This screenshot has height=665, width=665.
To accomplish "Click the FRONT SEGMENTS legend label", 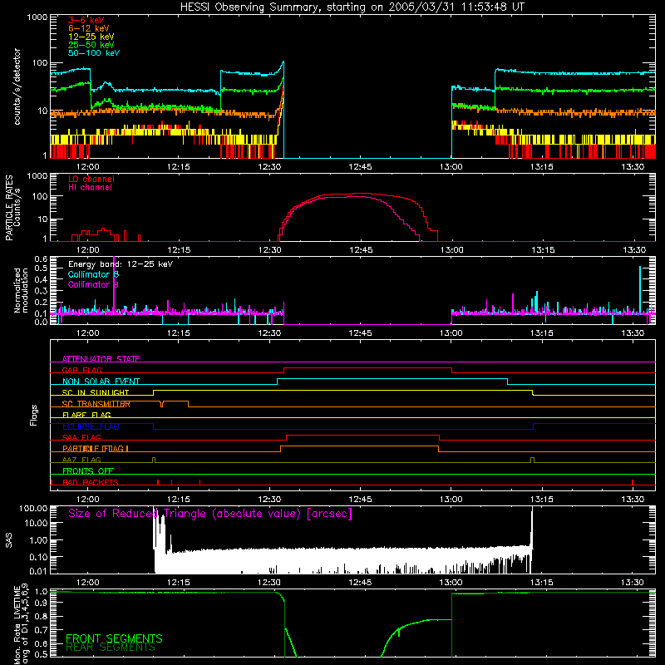I will pos(114,638).
